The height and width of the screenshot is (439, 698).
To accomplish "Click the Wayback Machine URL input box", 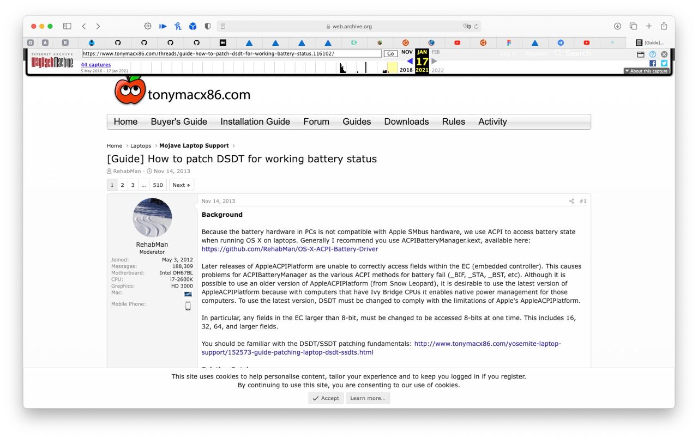I will coord(232,54).
